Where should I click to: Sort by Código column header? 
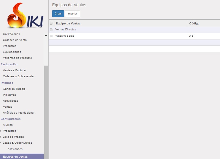[x=194, y=24]
